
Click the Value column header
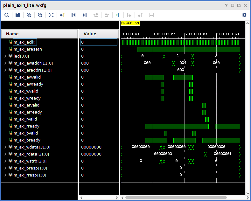[99, 34]
